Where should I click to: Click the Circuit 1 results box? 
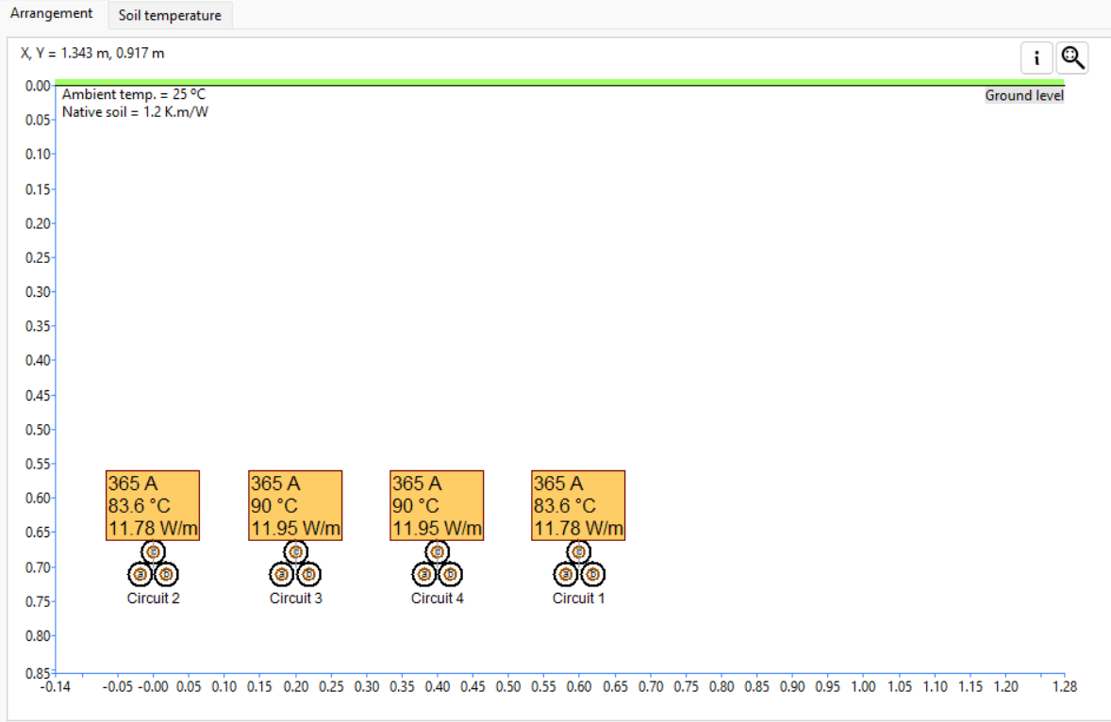(x=578, y=505)
